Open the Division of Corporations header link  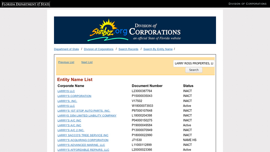click(247, 4)
